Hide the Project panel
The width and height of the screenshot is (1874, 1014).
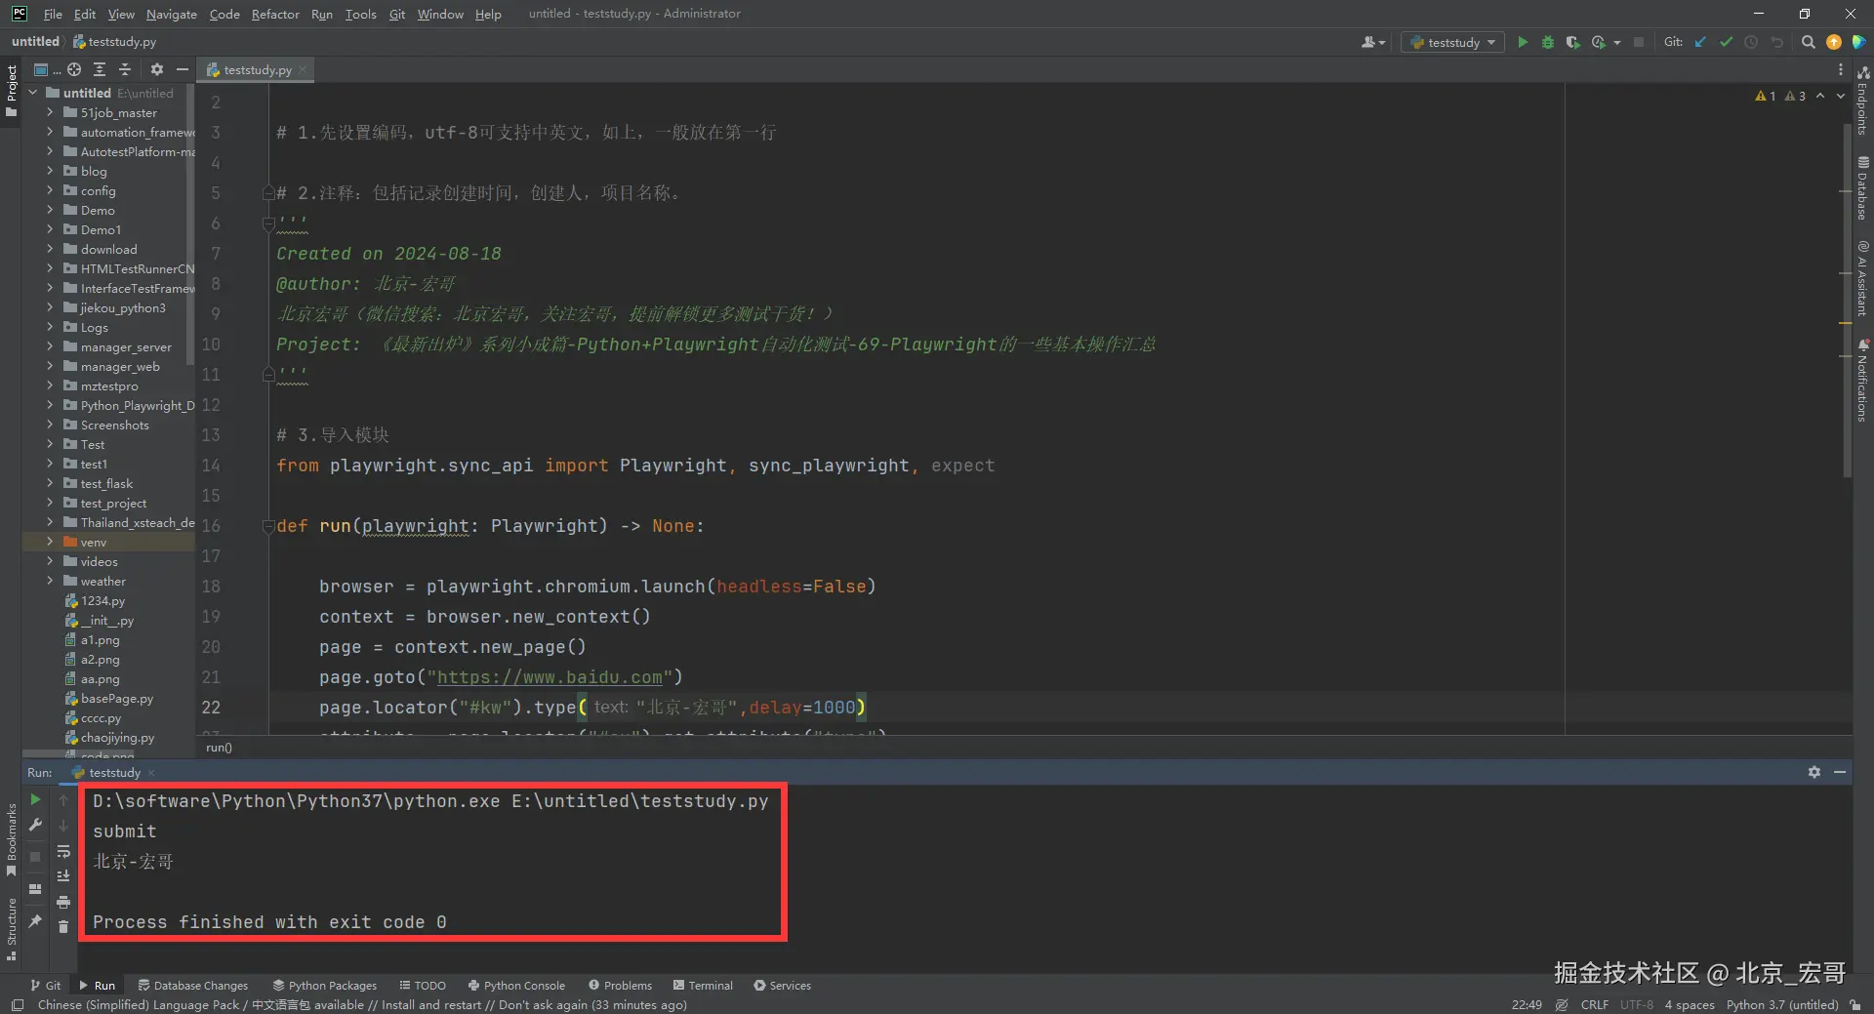coord(182,69)
